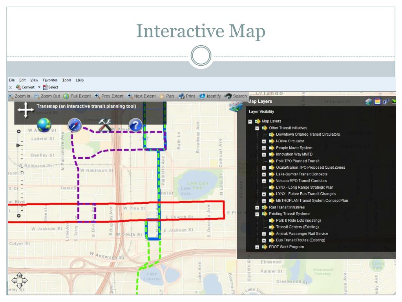Select the Volusia MPO Transit Corridors label

tap(301, 180)
